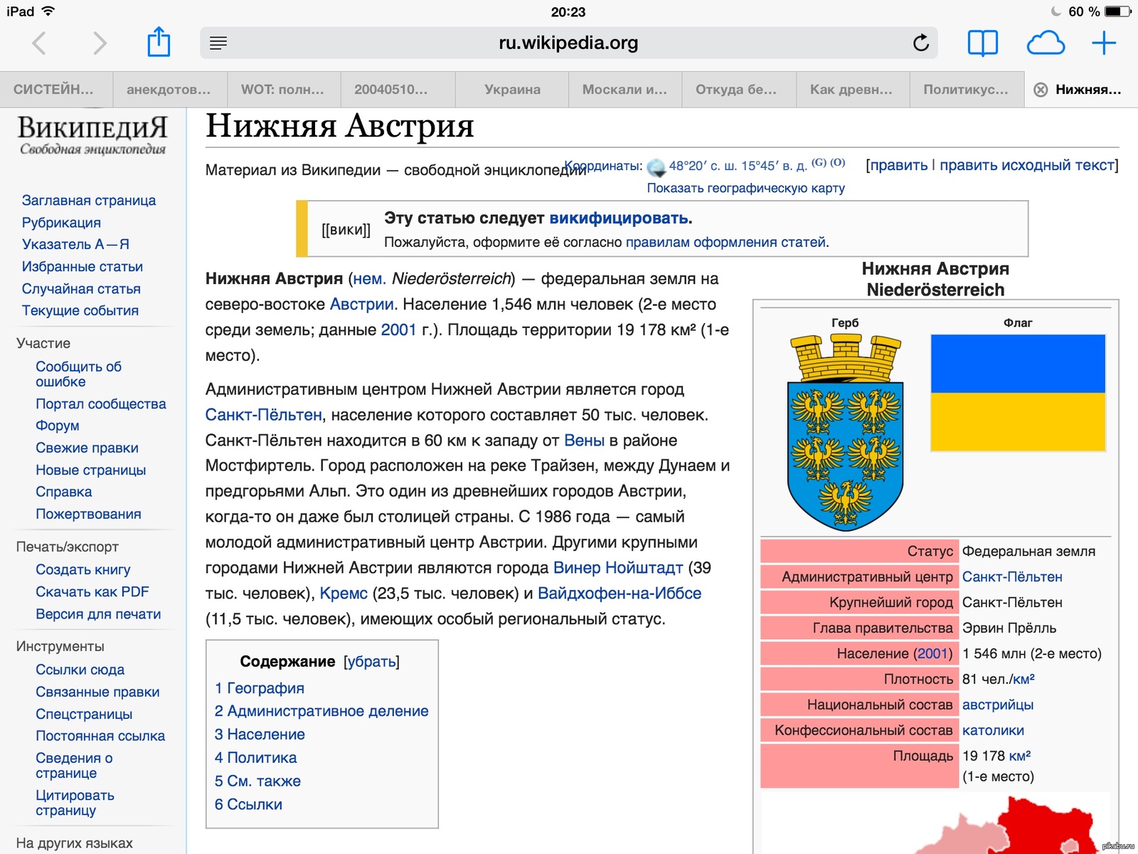Click править исходный текст link
This screenshot has width=1138, height=854.
pyautogui.click(x=1027, y=165)
